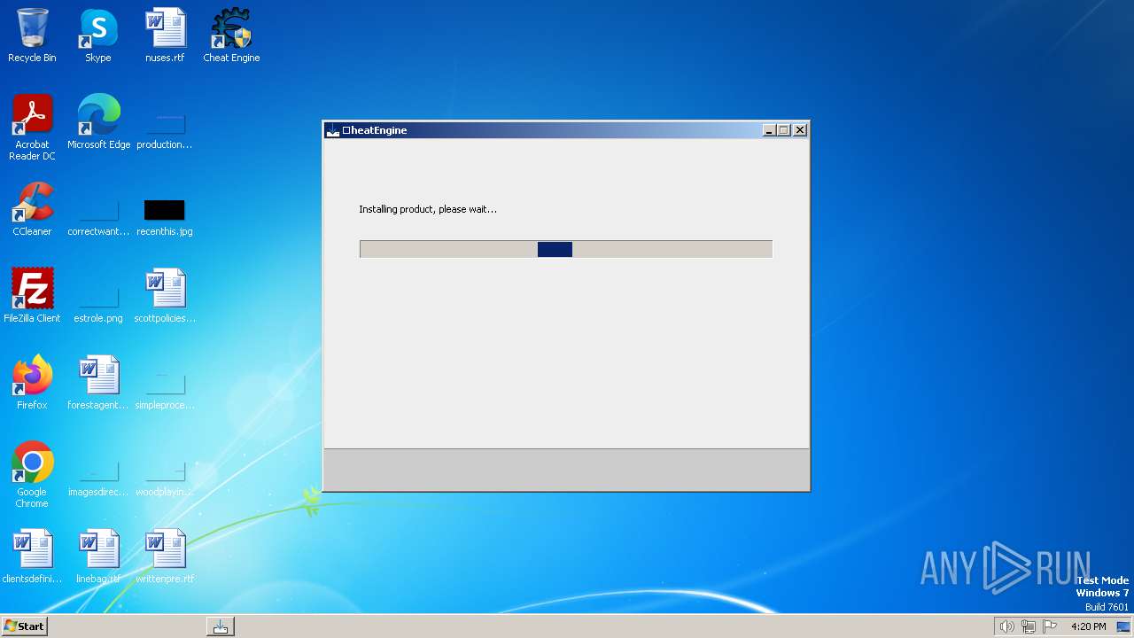Select the writtenpre.rtf document icon

pos(165,556)
